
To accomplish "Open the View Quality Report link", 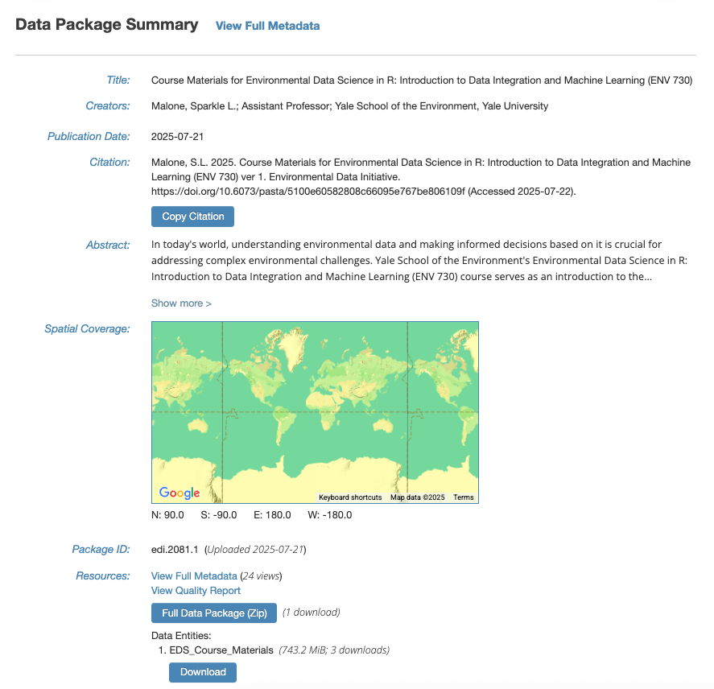I will point(196,591).
